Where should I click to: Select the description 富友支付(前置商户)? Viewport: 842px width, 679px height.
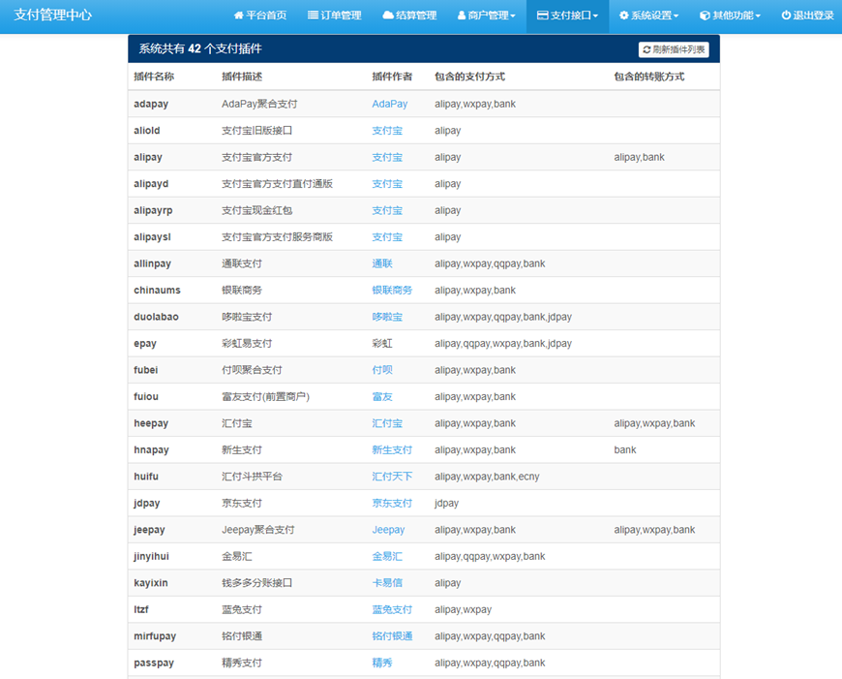pyautogui.click(x=266, y=397)
